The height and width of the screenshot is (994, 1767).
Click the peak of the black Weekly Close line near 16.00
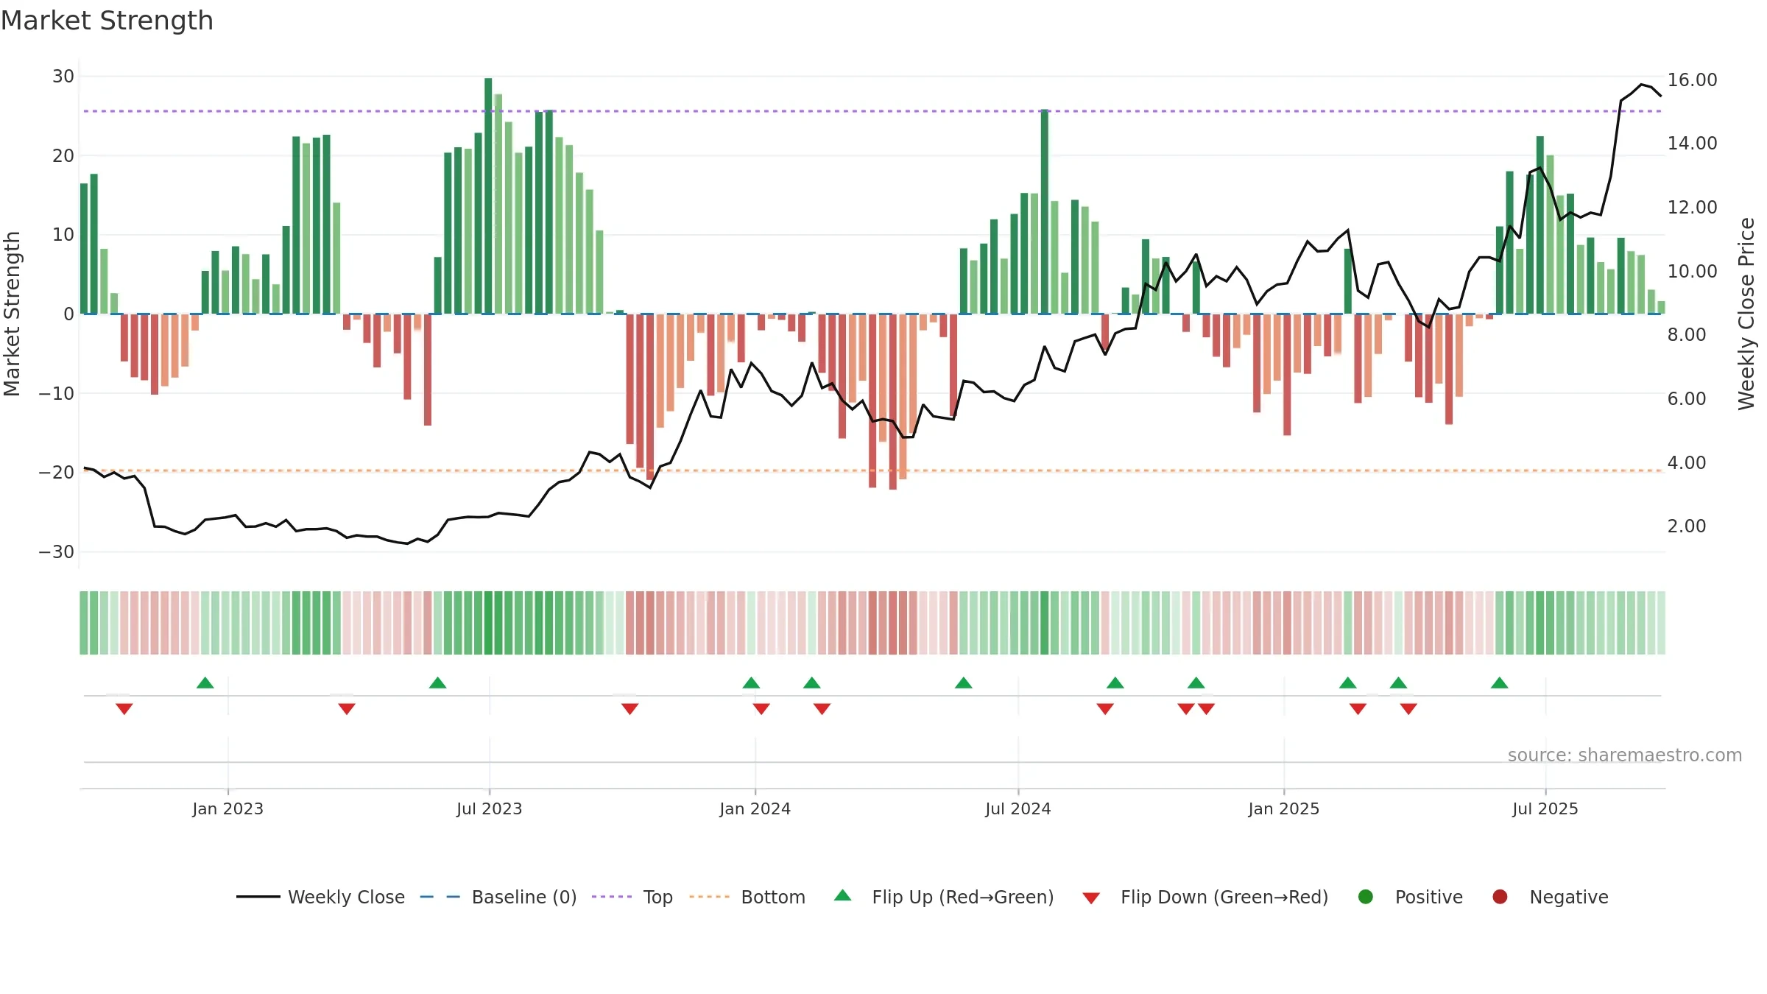[x=1642, y=85]
